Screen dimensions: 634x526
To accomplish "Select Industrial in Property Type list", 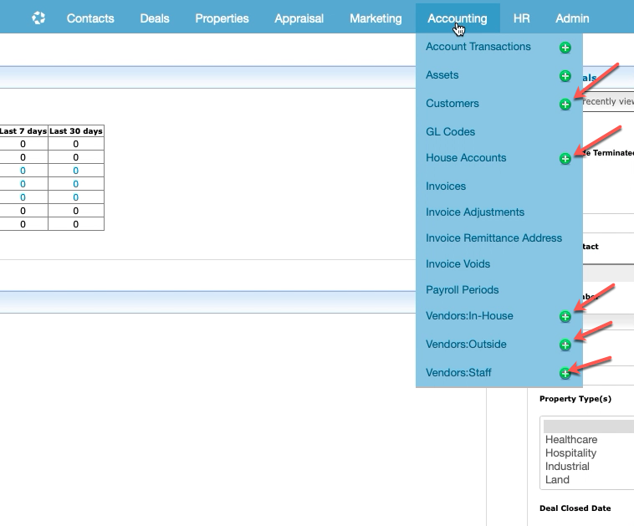I will coord(567,466).
